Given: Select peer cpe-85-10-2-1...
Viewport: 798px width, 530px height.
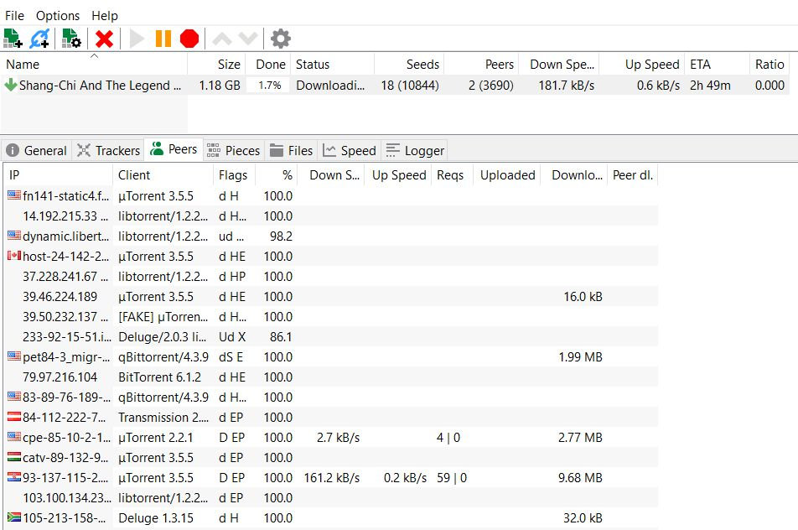Looking at the screenshot, I should point(331,438).
